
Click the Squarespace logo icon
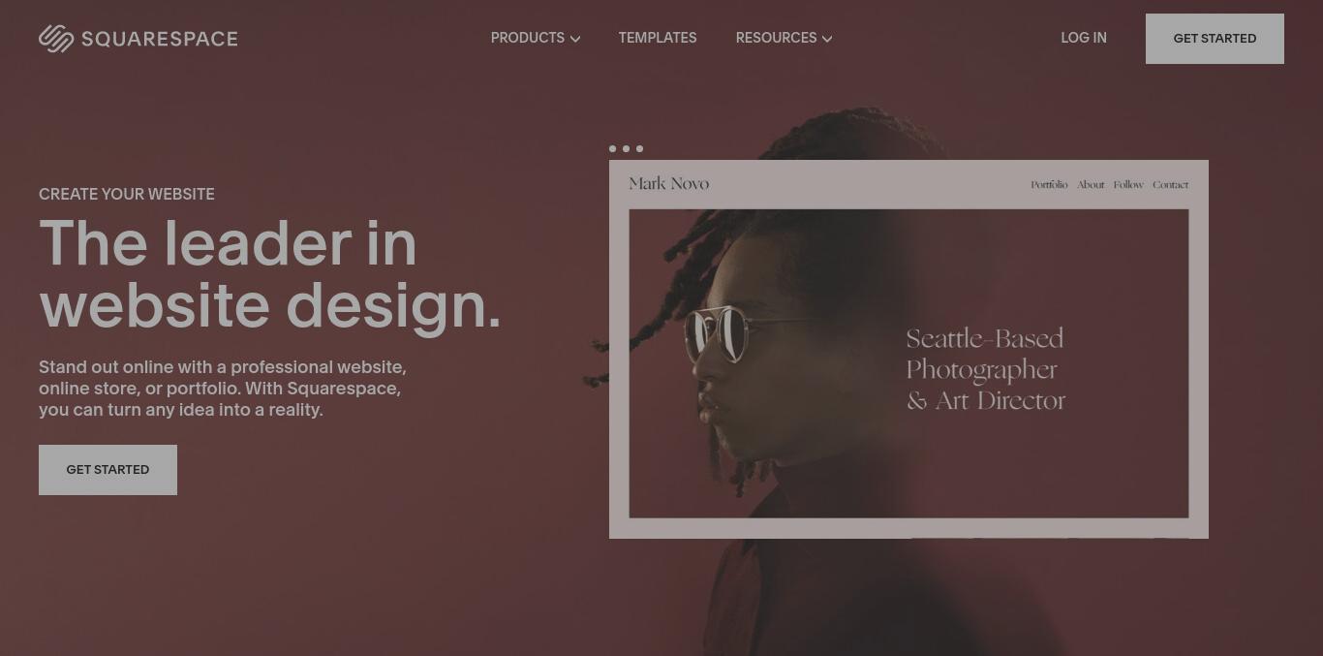tap(56, 39)
